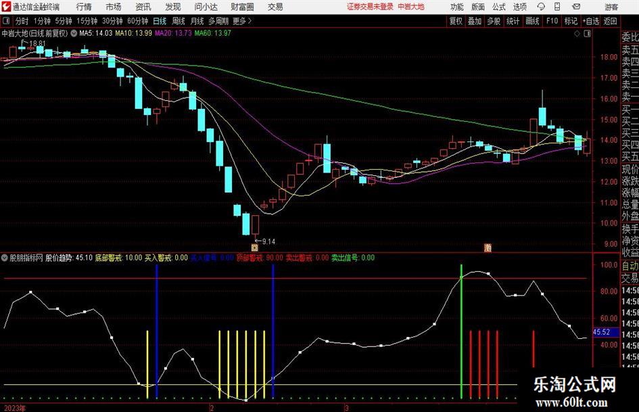Click the panel layout icon beside the diamond
This screenshot has height=412, width=639.
click(x=587, y=34)
